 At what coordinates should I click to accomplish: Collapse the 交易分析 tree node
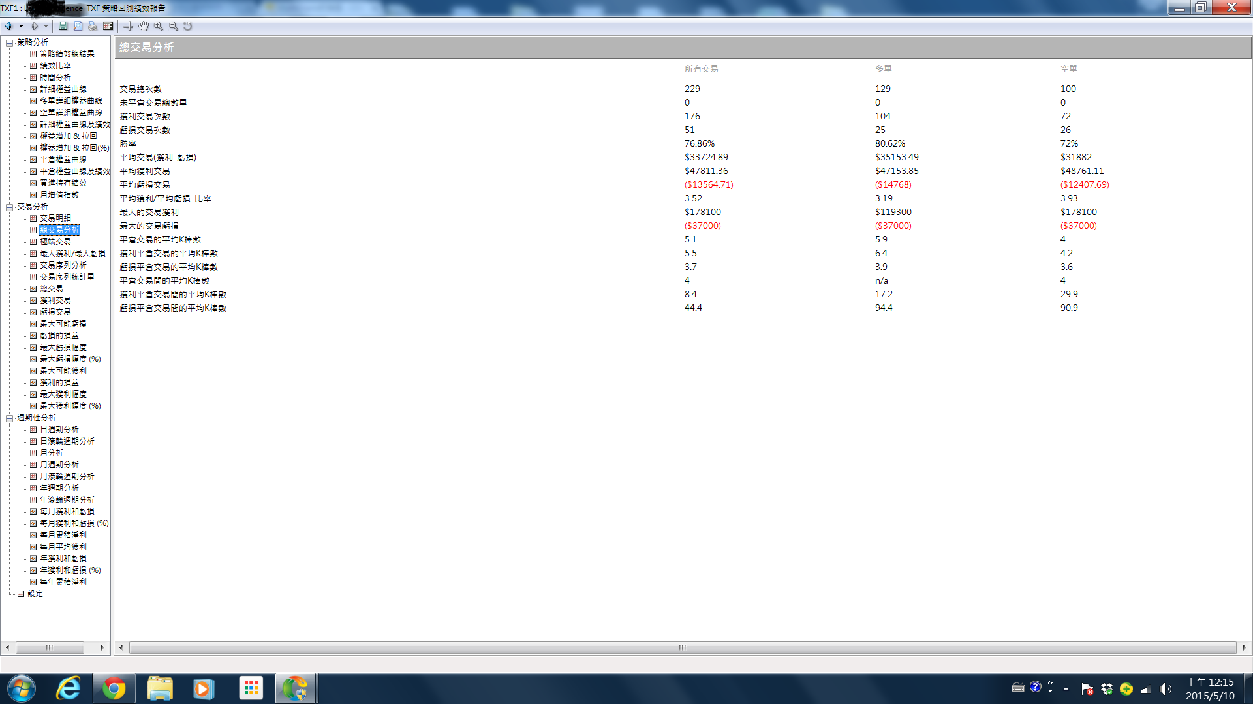(x=10, y=207)
